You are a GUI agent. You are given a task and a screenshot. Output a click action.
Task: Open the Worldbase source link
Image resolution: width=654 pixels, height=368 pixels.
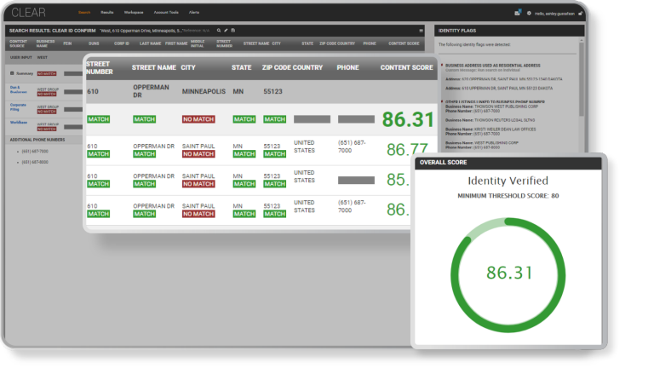pyautogui.click(x=19, y=123)
